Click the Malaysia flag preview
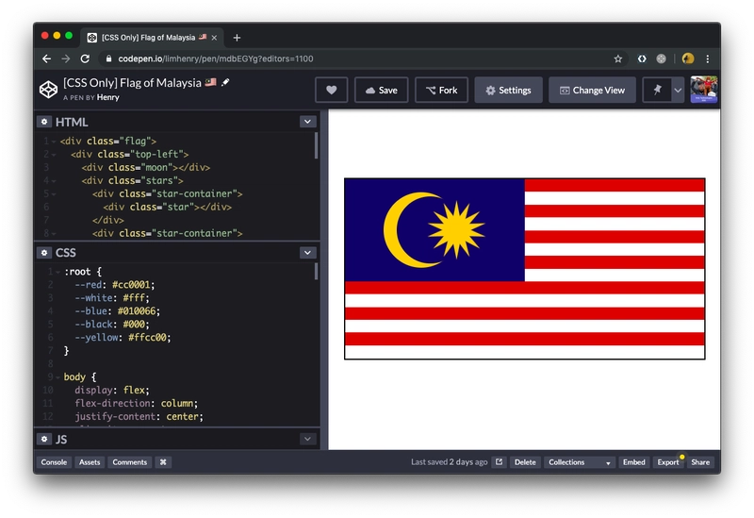This screenshot has height=518, width=754. tap(525, 269)
